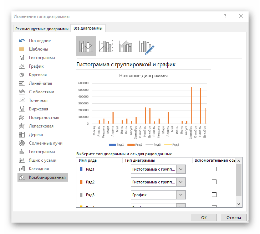
Task: Click the bar chart icon beside Линейчатая
Action: coord(22,83)
